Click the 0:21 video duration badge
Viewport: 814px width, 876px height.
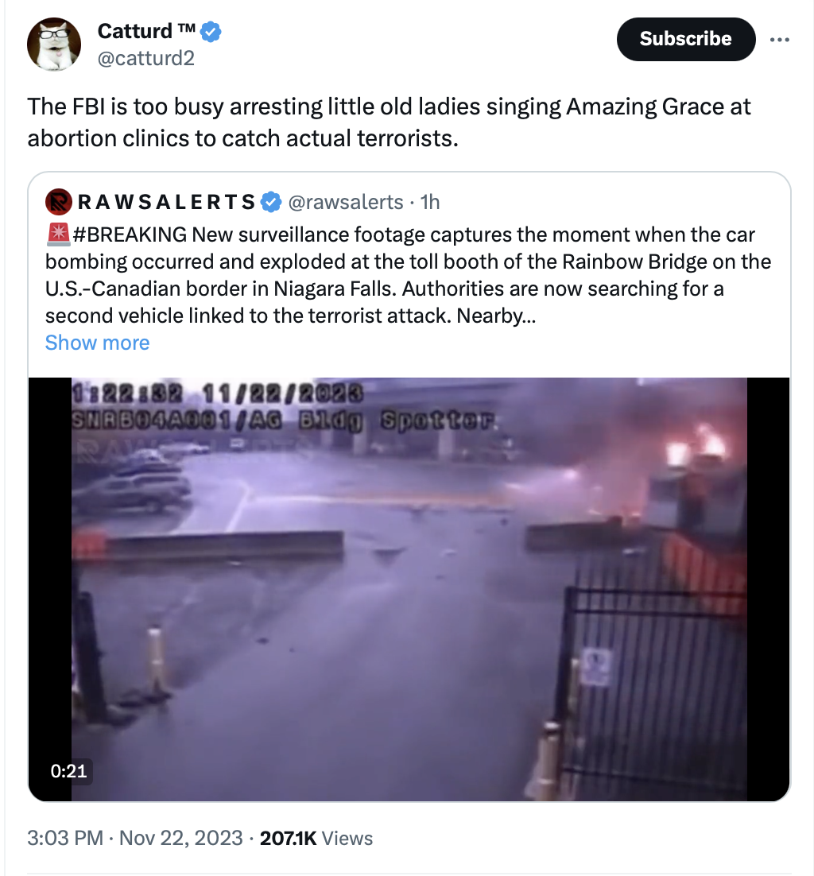pos(68,771)
